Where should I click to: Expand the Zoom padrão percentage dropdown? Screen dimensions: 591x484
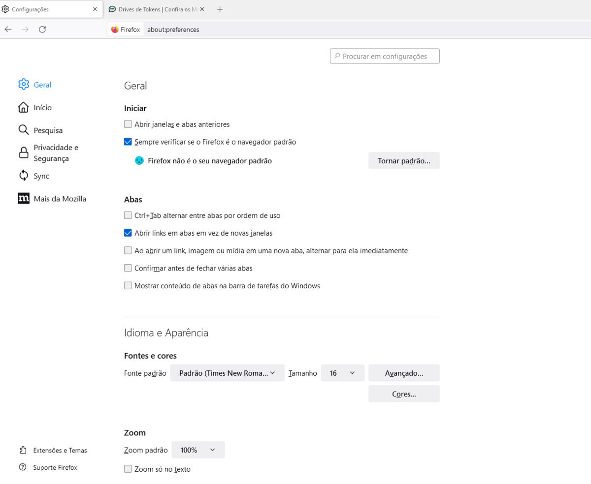pyautogui.click(x=198, y=450)
